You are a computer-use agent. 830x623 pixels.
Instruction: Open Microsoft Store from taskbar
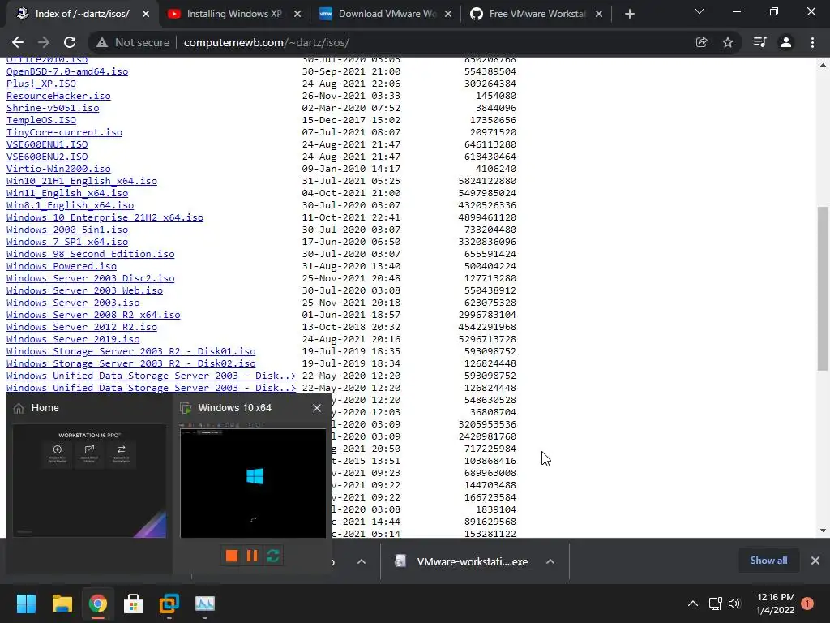[134, 604]
